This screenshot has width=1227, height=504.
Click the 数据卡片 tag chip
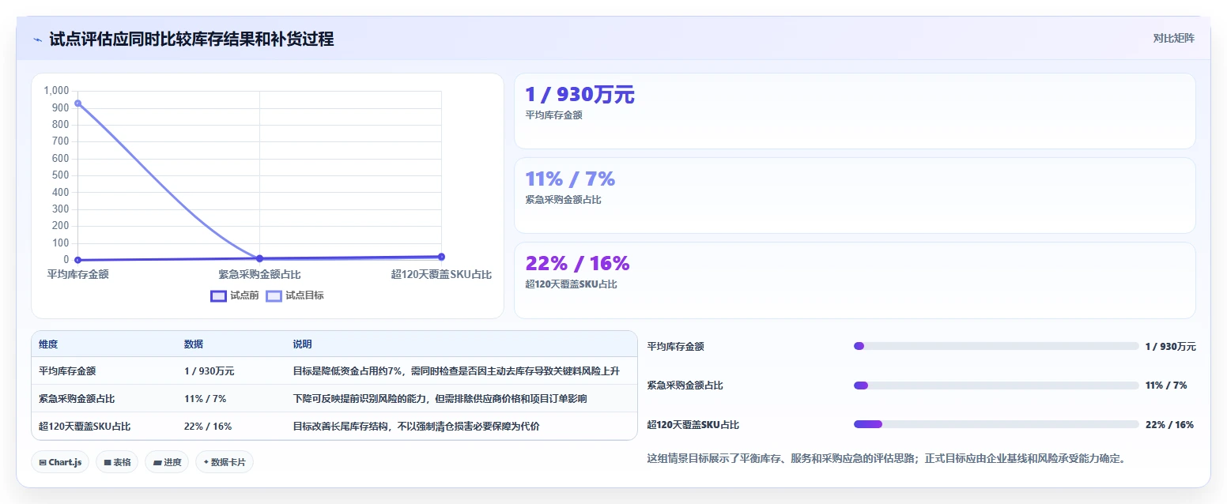click(225, 462)
